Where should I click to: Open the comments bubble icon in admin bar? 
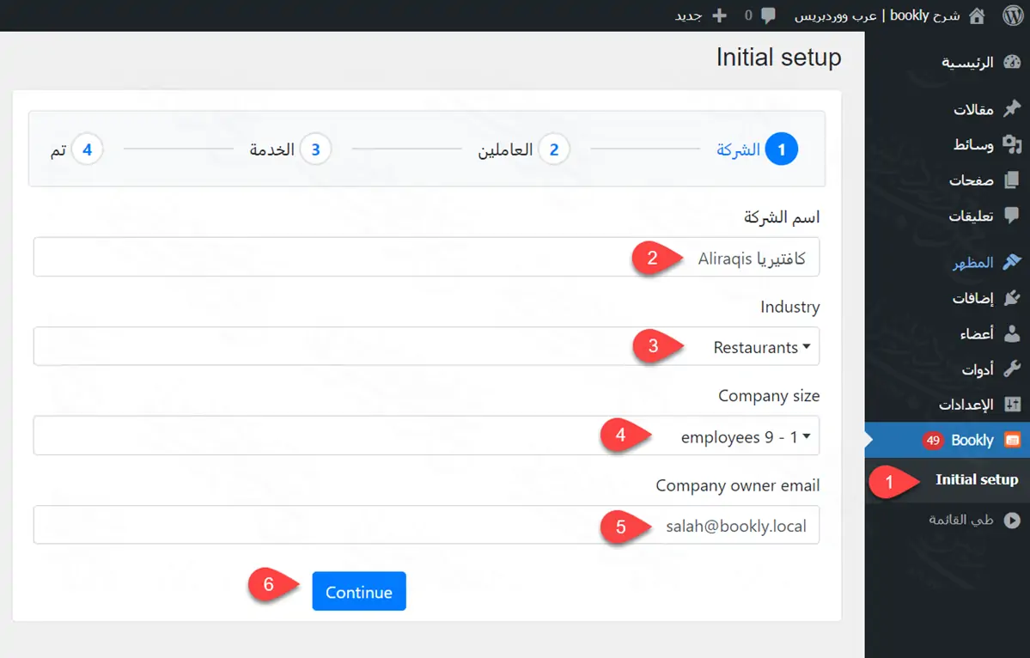[768, 15]
